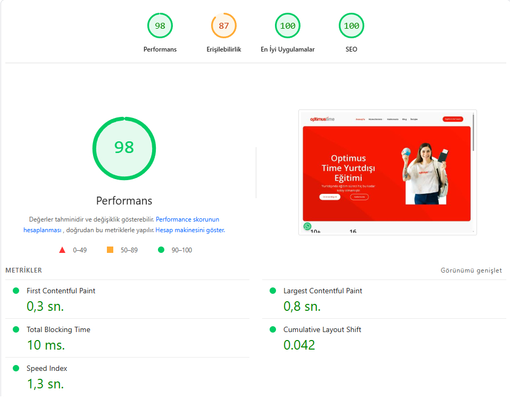The image size is (510, 399).
Task: Click the green dot beside Cumulative Layout Shift
Action: (273, 329)
